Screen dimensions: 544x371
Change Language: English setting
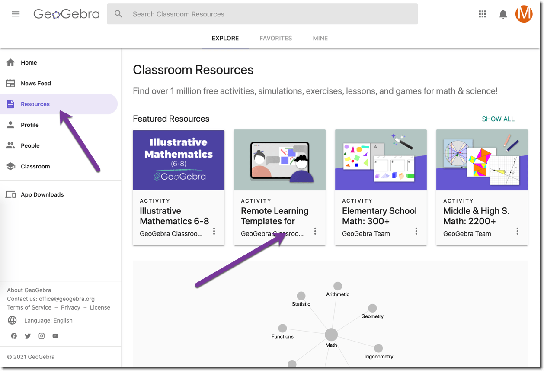[x=48, y=320]
